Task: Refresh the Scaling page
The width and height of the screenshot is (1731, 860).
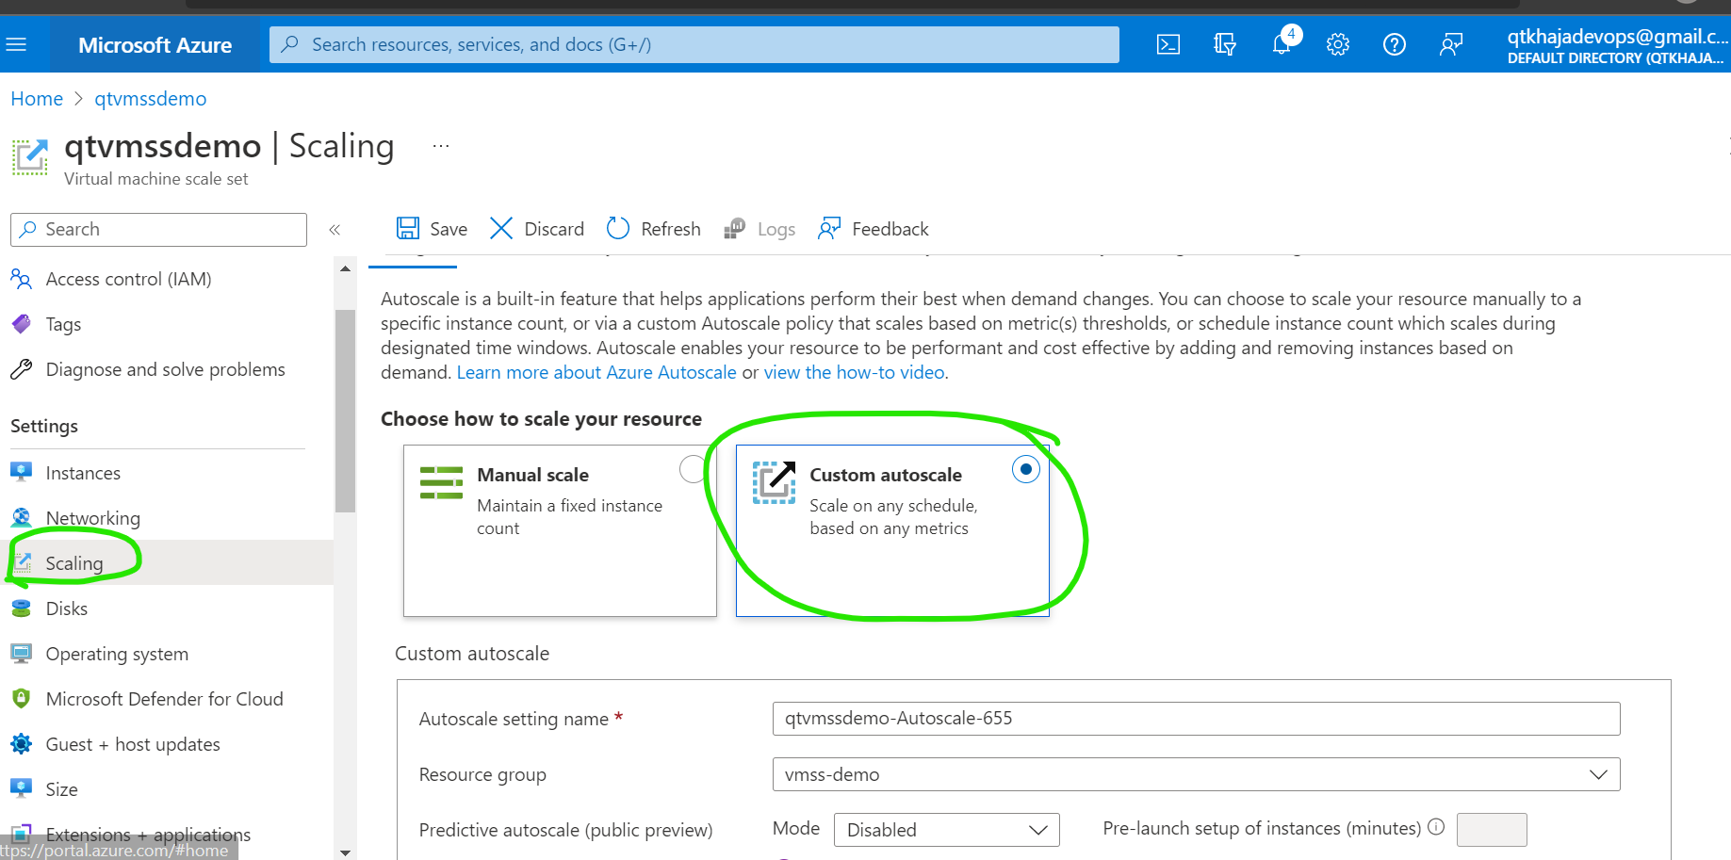Action: click(x=654, y=229)
